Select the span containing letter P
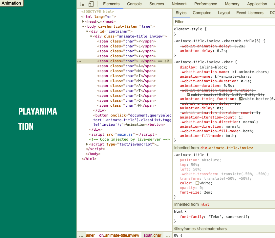This screenshot has width=275, height=238. 126,41
